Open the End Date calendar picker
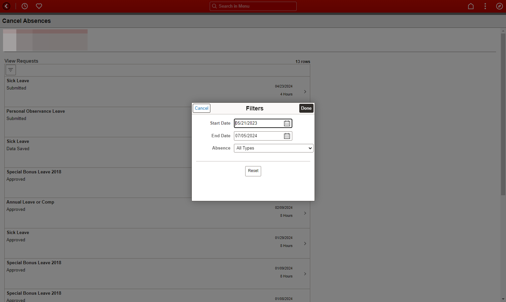This screenshot has height=302, width=506. [x=287, y=136]
